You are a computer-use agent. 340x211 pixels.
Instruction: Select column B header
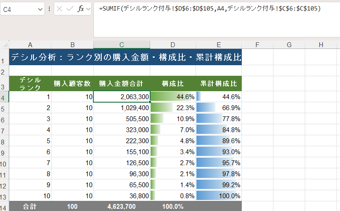72,45
